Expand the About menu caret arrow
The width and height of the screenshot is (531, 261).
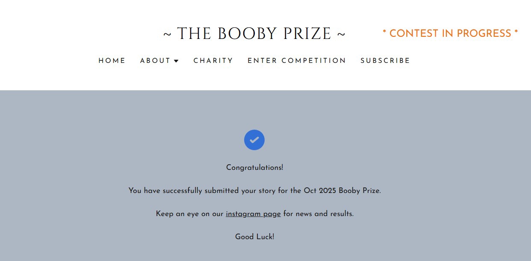click(x=176, y=61)
